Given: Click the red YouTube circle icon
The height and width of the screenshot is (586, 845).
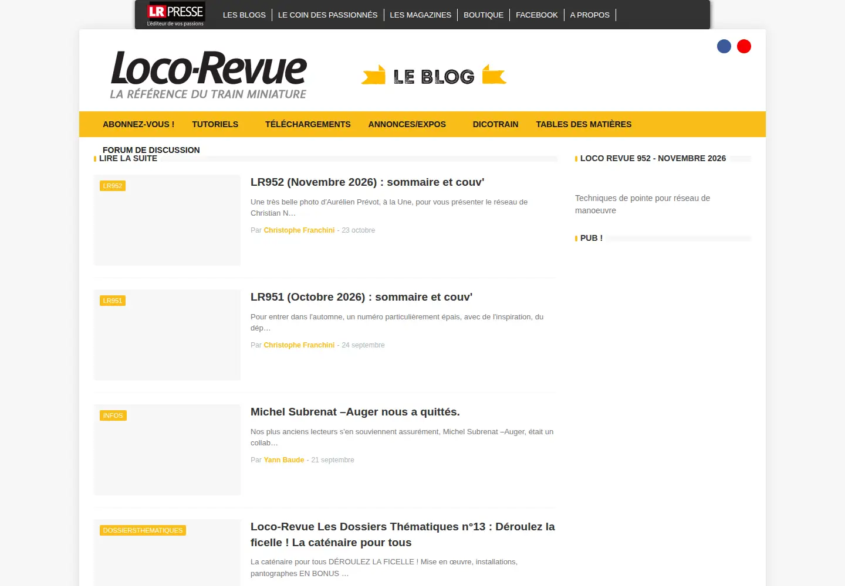Looking at the screenshot, I should click(x=744, y=46).
